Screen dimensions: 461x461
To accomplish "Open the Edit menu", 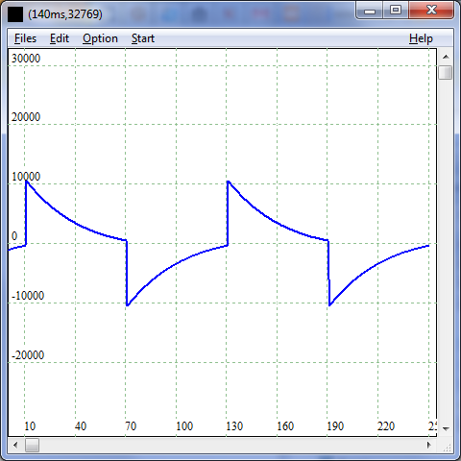I will pos(60,38).
